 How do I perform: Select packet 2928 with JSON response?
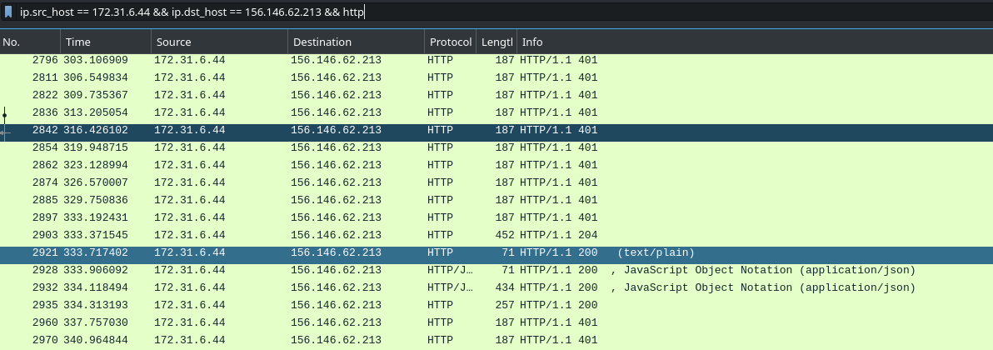point(496,270)
